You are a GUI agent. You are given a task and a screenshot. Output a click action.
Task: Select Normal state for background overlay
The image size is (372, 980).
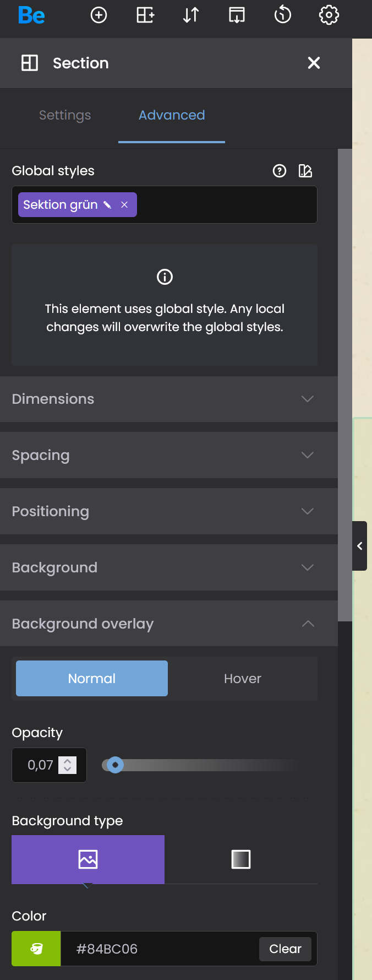(92, 679)
